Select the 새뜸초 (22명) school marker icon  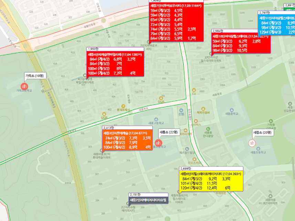click(158, 143)
